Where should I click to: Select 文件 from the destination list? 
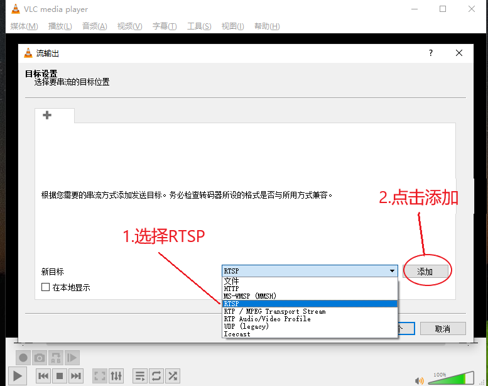tap(310, 281)
